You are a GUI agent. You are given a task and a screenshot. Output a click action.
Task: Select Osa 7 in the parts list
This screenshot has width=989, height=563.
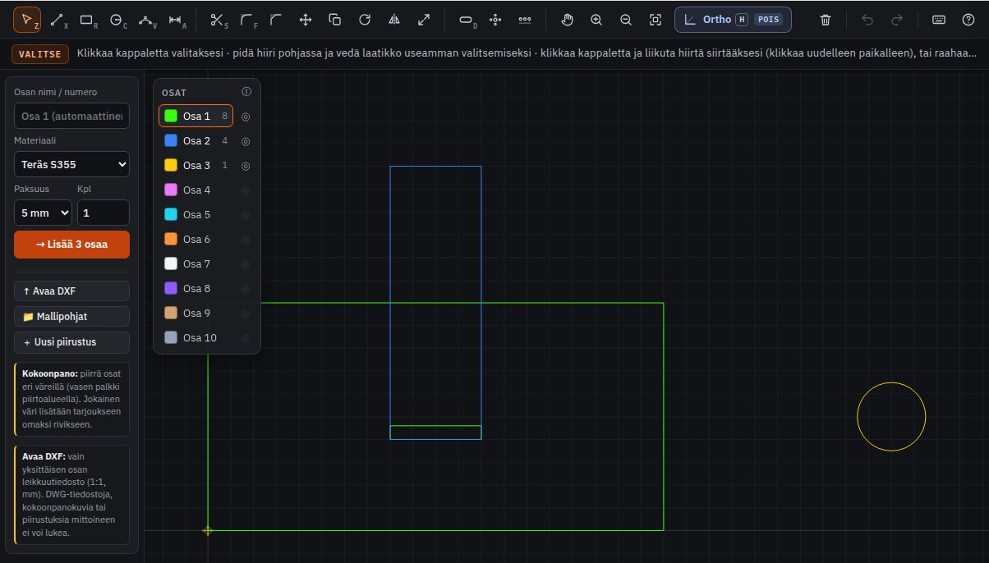coord(196,264)
